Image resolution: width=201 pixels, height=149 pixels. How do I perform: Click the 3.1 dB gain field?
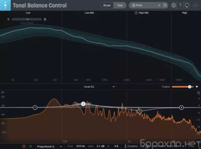tap(100, 146)
